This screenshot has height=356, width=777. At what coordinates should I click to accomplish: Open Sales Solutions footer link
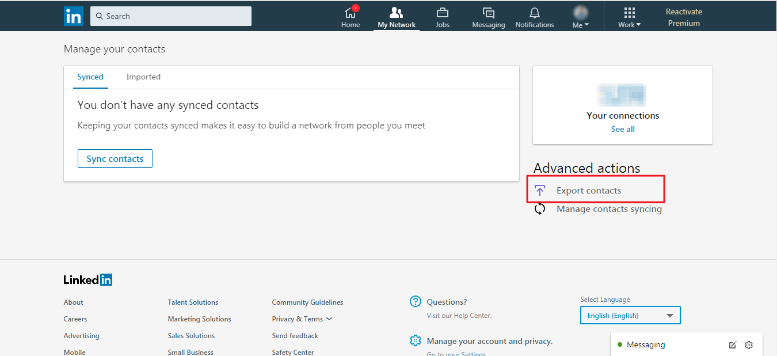(x=191, y=335)
